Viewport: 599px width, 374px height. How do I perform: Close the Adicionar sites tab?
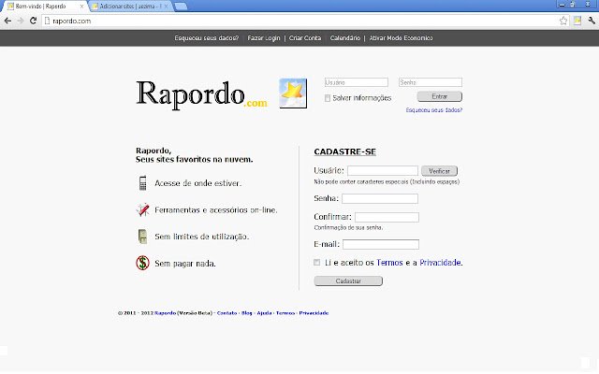click(x=167, y=7)
